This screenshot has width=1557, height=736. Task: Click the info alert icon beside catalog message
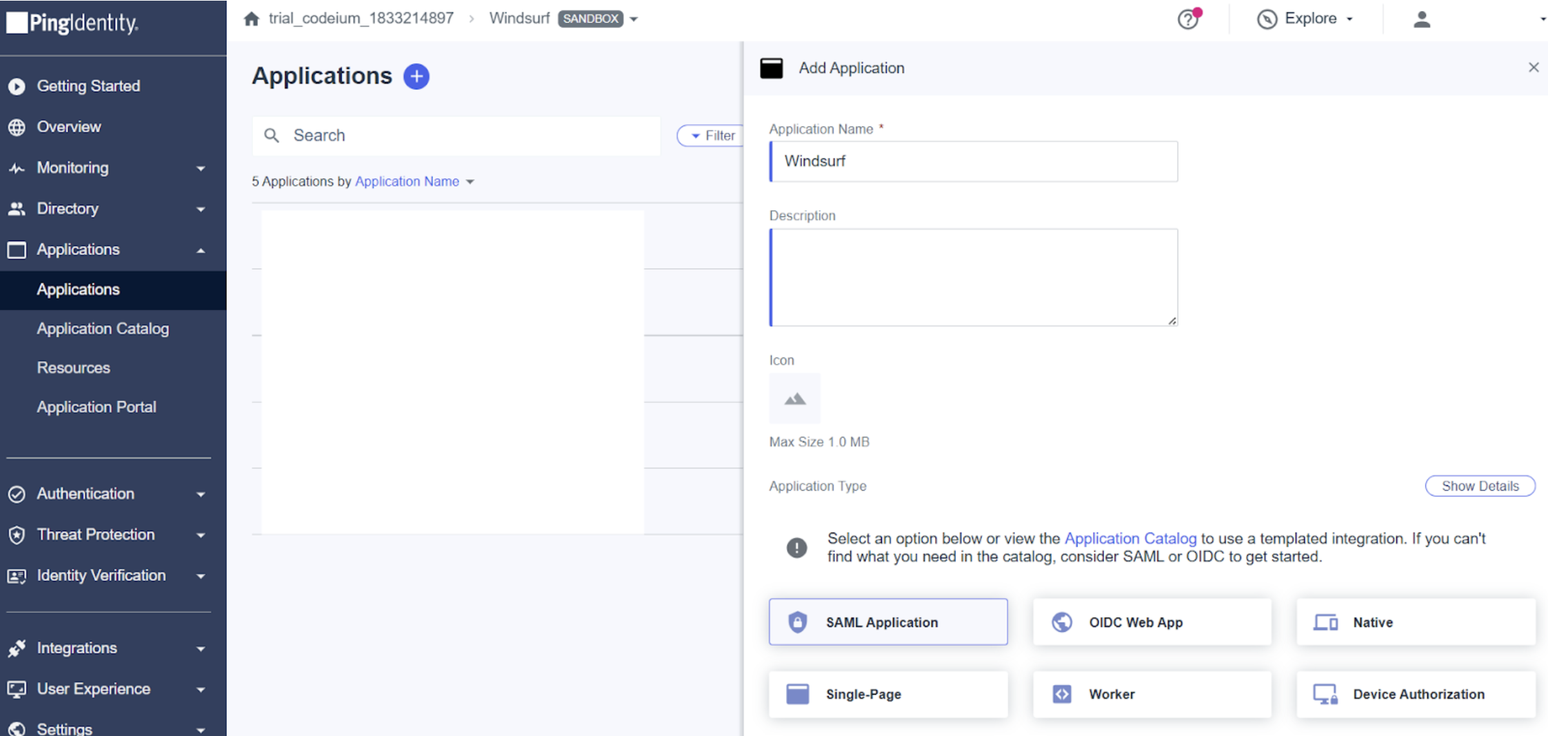796,548
